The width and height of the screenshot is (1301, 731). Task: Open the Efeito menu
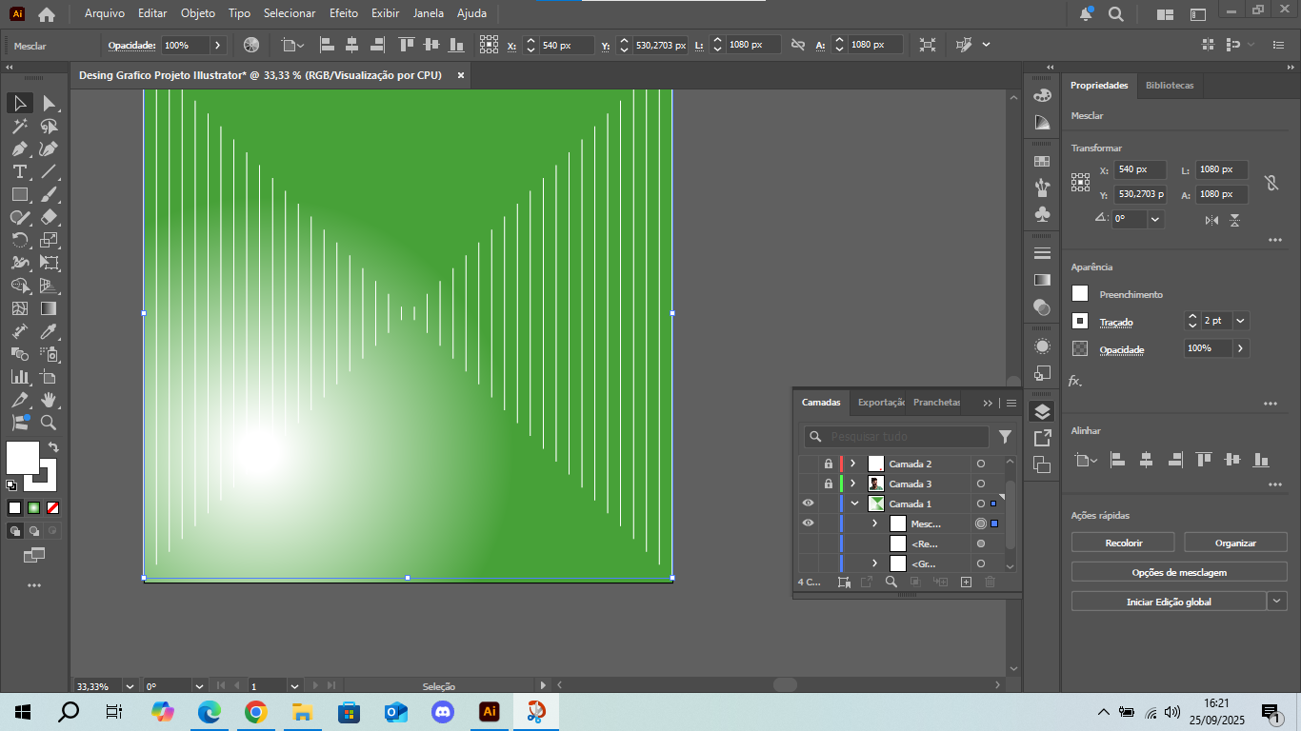(x=344, y=13)
